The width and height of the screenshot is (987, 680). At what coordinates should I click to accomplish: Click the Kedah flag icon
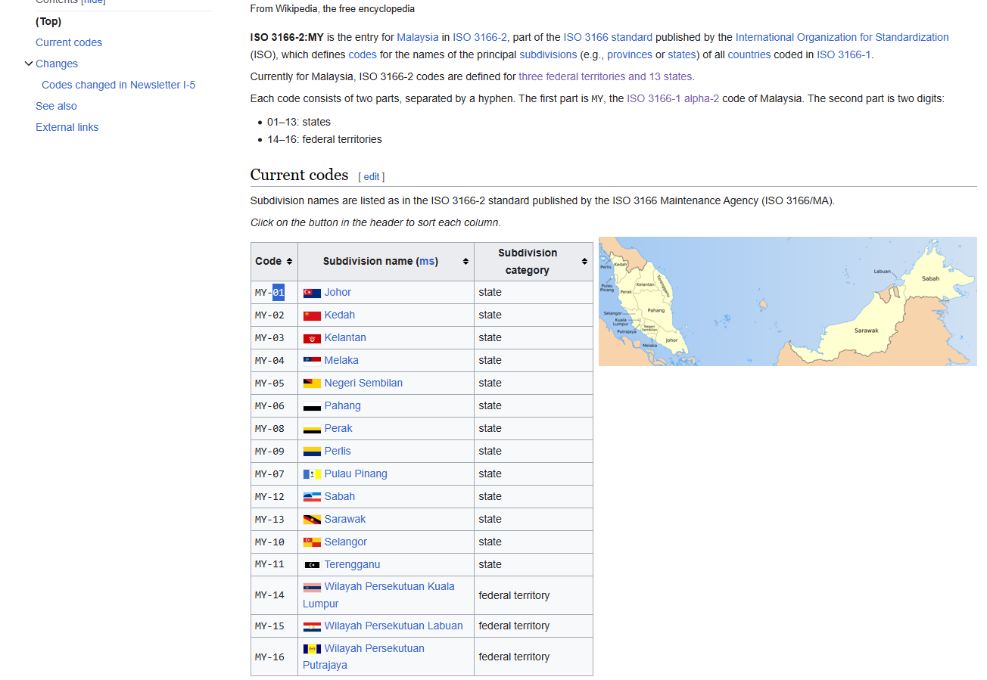click(x=312, y=315)
